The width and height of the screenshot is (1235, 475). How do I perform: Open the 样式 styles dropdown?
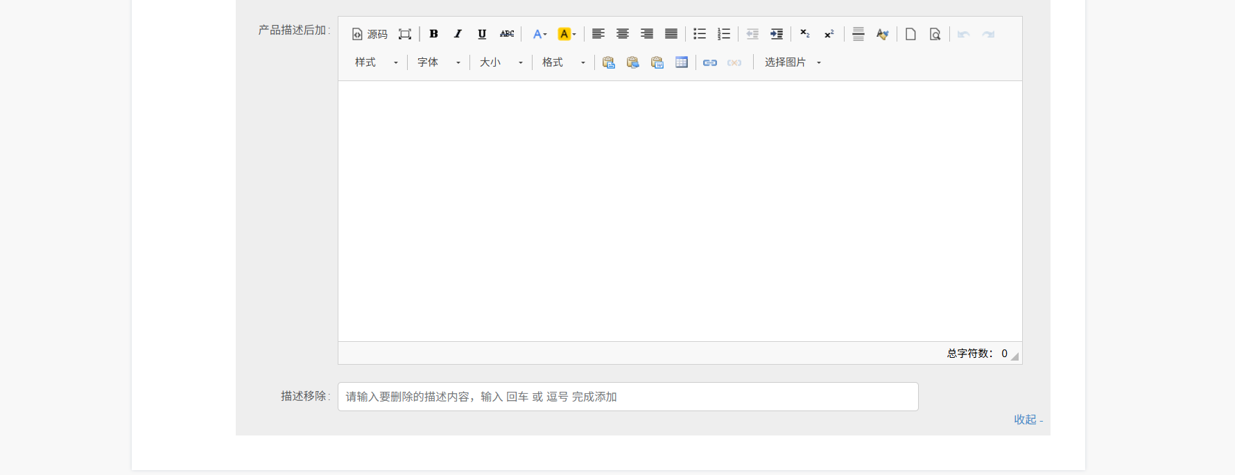point(377,62)
